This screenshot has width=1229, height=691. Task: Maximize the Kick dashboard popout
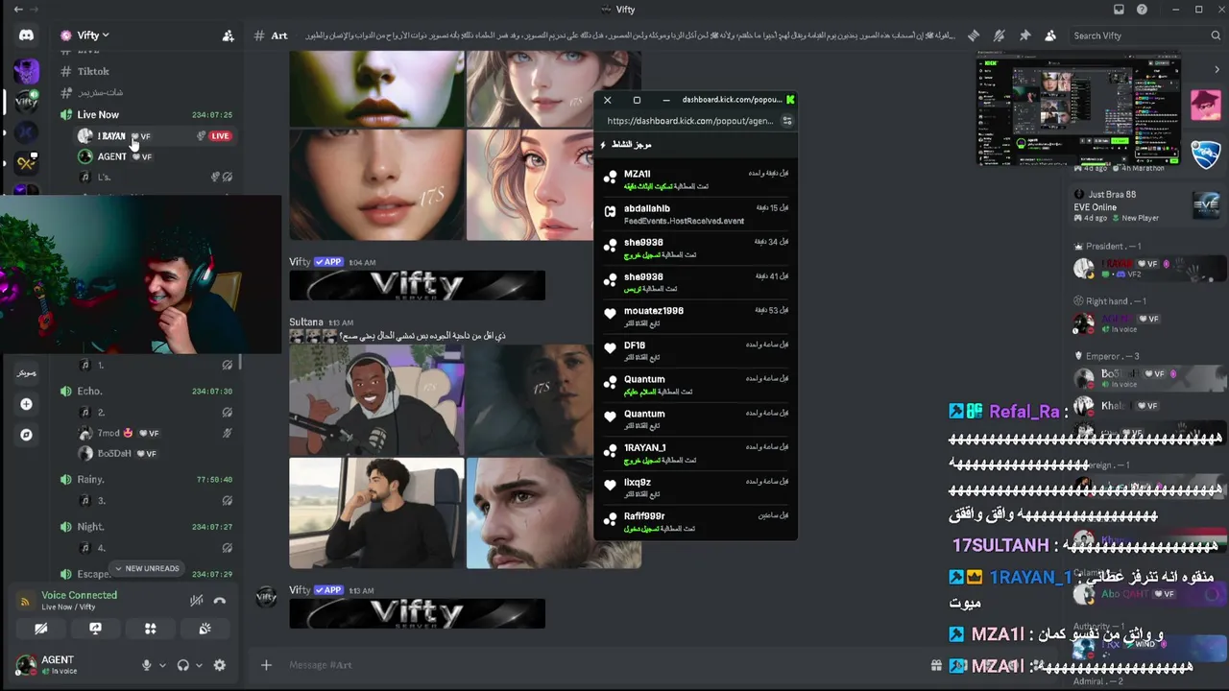click(637, 100)
